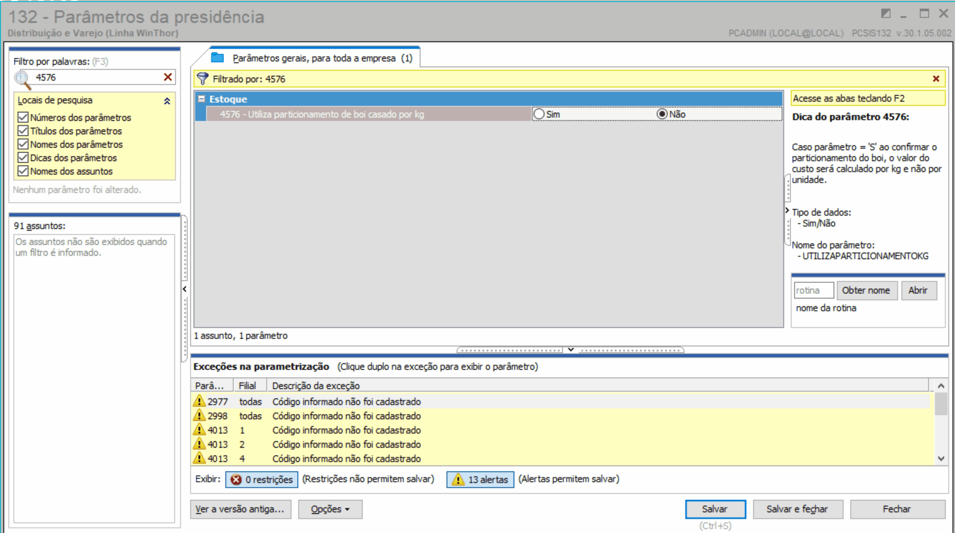Image resolution: width=955 pixels, height=533 pixels.
Task: Collapse the exceptions panel with the down chevron
Action: tap(571, 350)
